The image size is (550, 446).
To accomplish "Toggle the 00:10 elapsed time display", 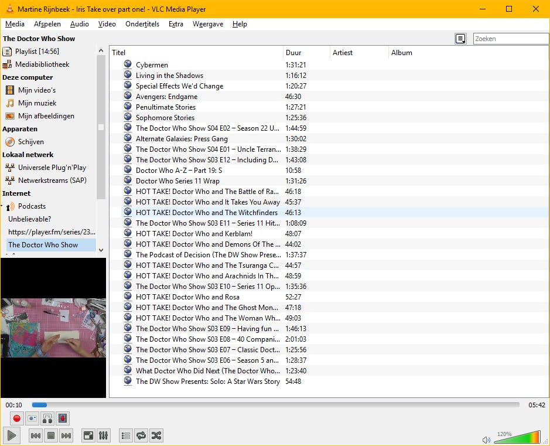I will click(x=13, y=405).
